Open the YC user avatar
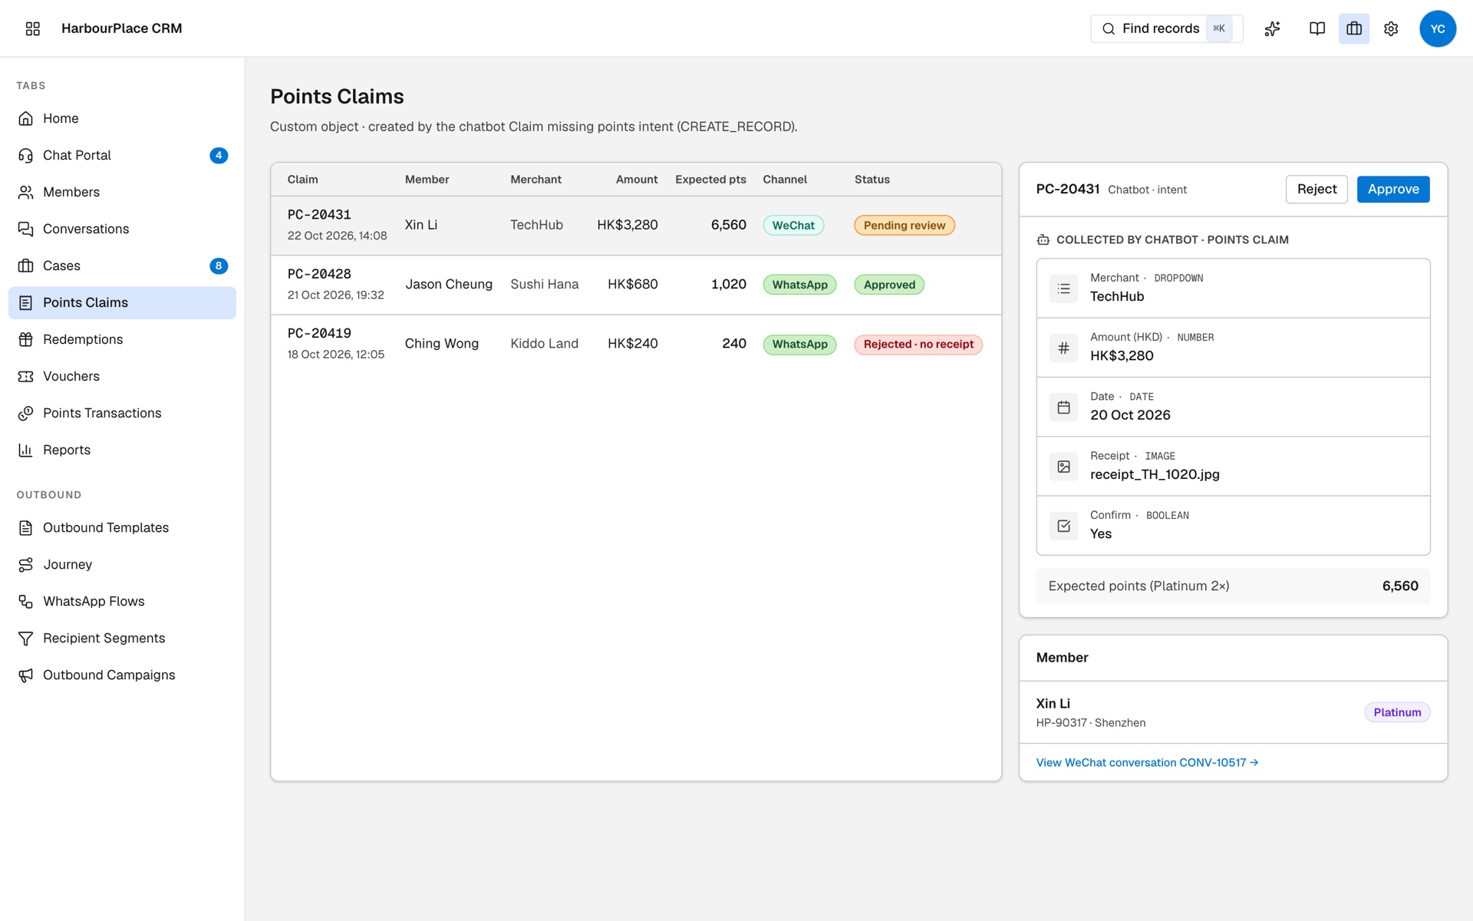The width and height of the screenshot is (1473, 921). 1438,28
